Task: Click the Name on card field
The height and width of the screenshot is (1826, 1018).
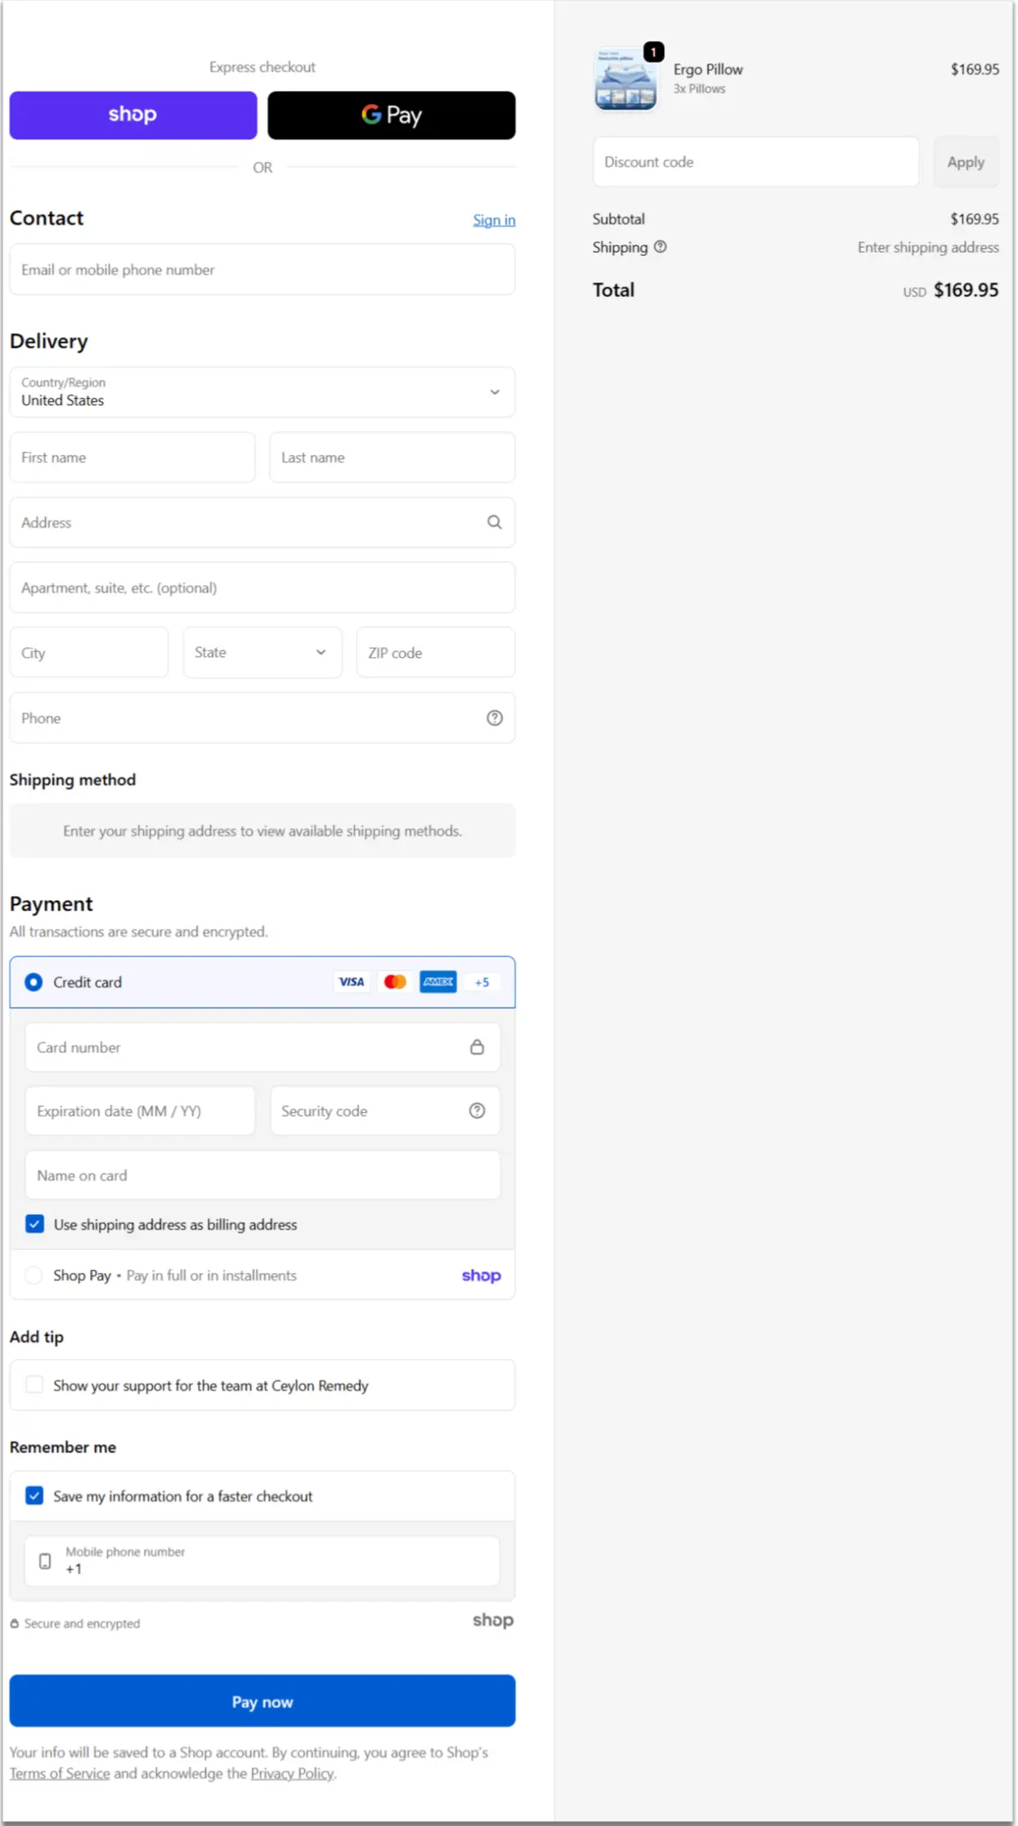Action: coord(262,1176)
